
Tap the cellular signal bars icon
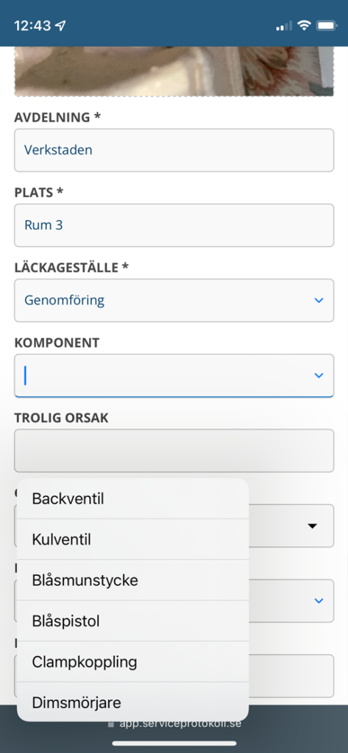(x=283, y=26)
